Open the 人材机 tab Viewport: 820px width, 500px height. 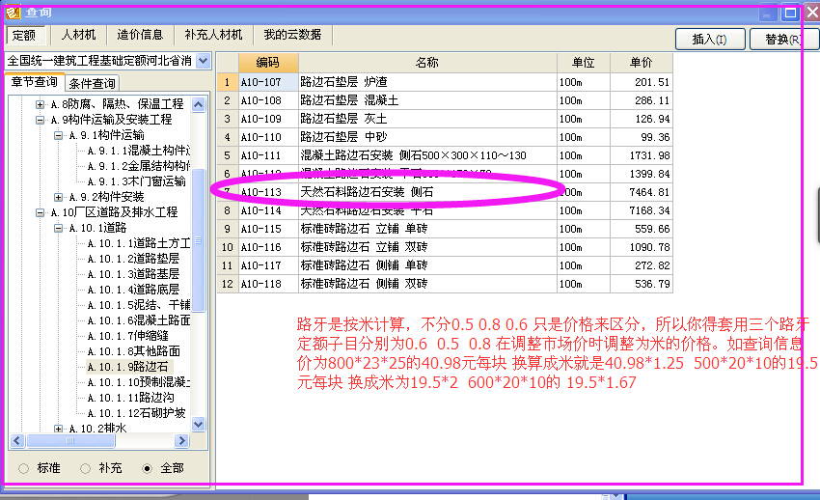pos(78,35)
